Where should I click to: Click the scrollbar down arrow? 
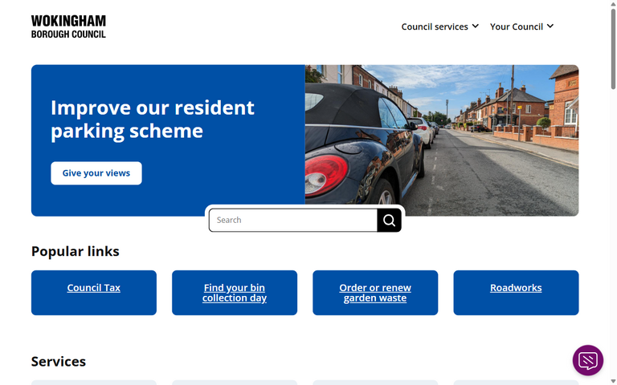(x=613, y=382)
